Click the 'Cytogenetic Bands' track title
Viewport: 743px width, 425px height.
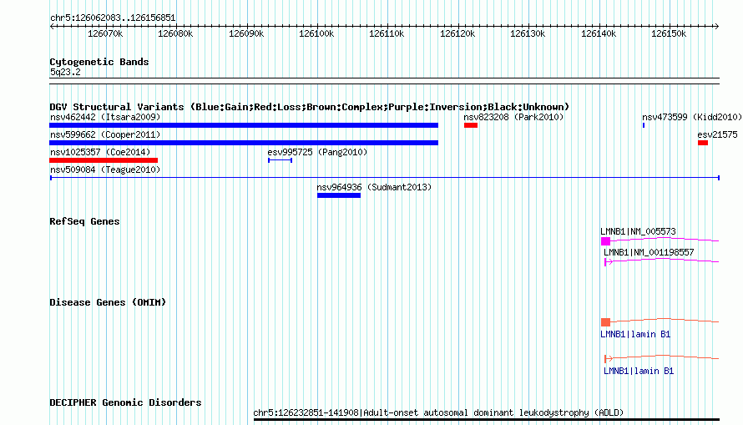click(99, 62)
